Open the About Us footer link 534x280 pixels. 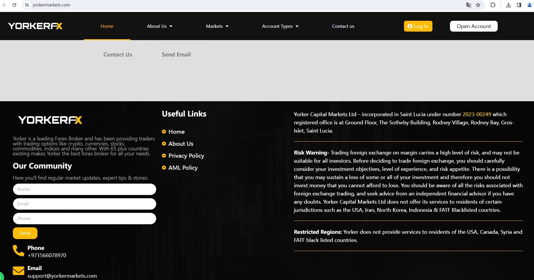[181, 144]
